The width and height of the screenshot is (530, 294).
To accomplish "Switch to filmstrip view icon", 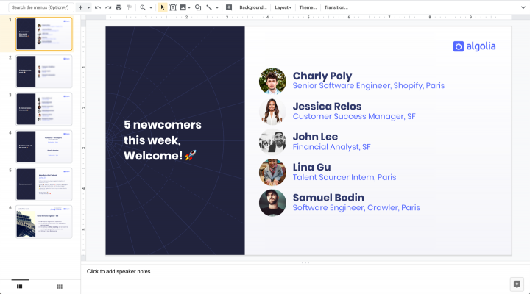I will (20, 287).
